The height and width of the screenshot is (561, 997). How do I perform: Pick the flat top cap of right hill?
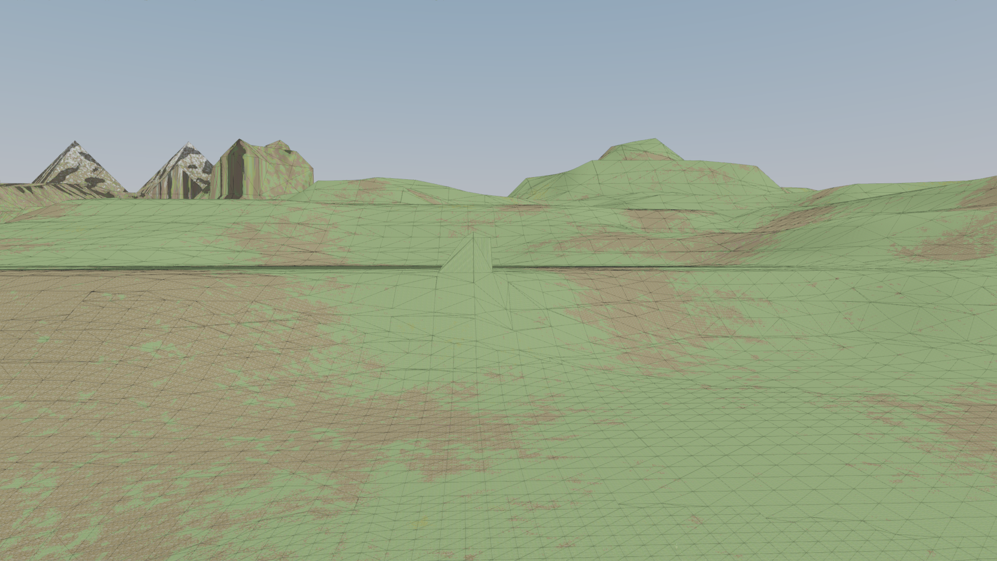[641, 150]
